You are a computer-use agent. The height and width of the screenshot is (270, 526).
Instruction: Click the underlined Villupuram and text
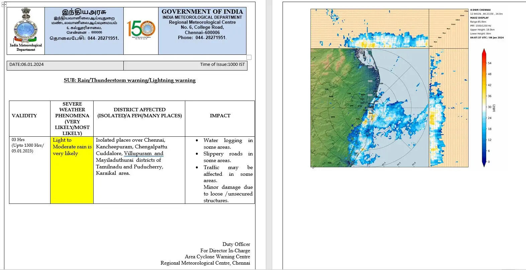pyautogui.click(x=143, y=153)
